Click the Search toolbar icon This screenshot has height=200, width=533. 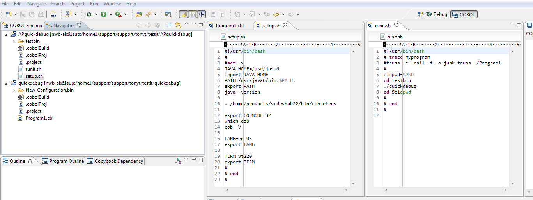tap(168, 14)
